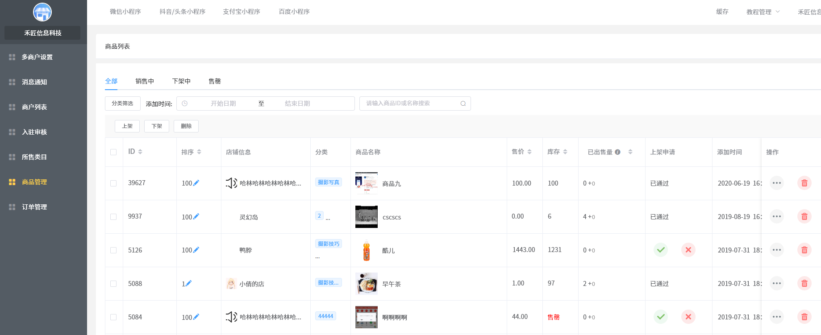Approve listing request for 酷儿
Viewport: 821px width, 335px height.
661,250
